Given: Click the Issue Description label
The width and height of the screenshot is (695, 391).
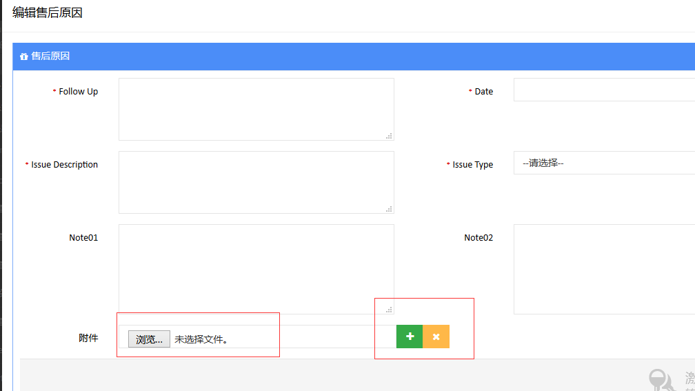Looking at the screenshot, I should pyautogui.click(x=64, y=164).
